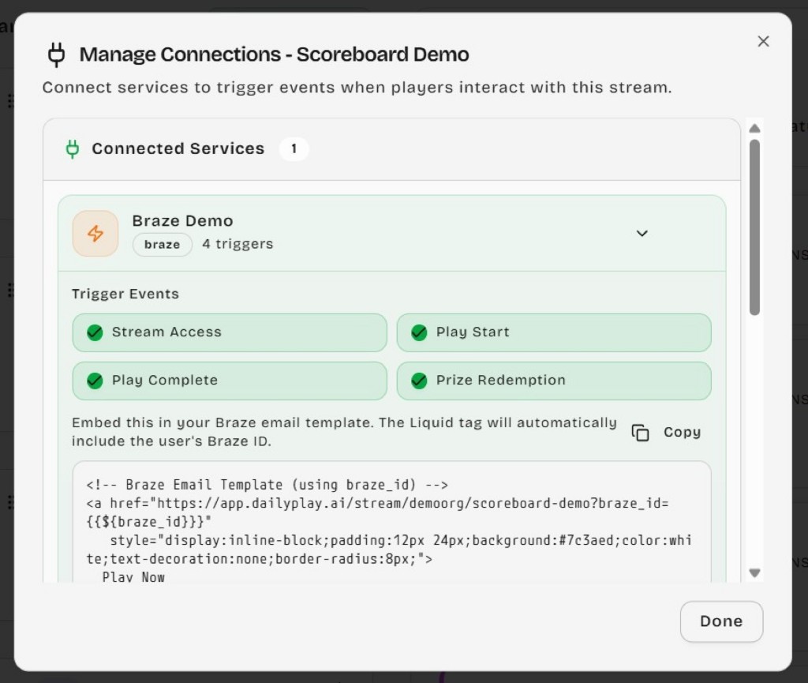808x683 pixels.
Task: Click the Play Complete green checkmark icon
Action: point(95,381)
